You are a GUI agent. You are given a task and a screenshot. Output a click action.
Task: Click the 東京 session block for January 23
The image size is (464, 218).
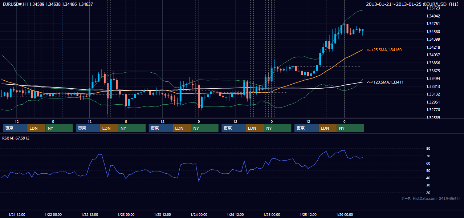(161, 128)
